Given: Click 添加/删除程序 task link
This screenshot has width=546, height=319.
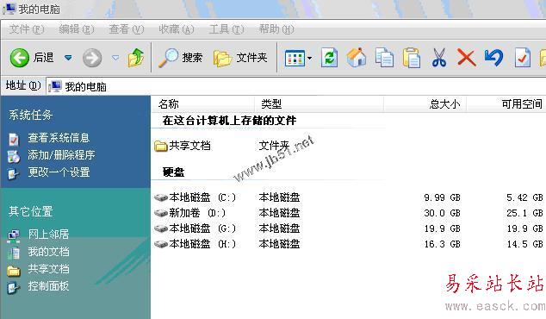Looking at the screenshot, I should tap(61, 155).
